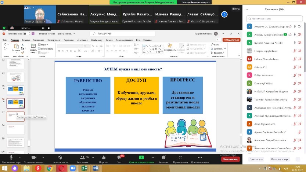The width and height of the screenshot is (306, 172).
Task: Open the Insert (Вставка) ribbon tab
Action: coord(26,40)
